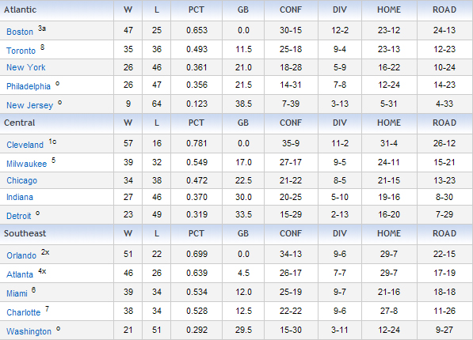Click the Southeast division header
The height and width of the screenshot is (340, 473).
click(x=25, y=233)
